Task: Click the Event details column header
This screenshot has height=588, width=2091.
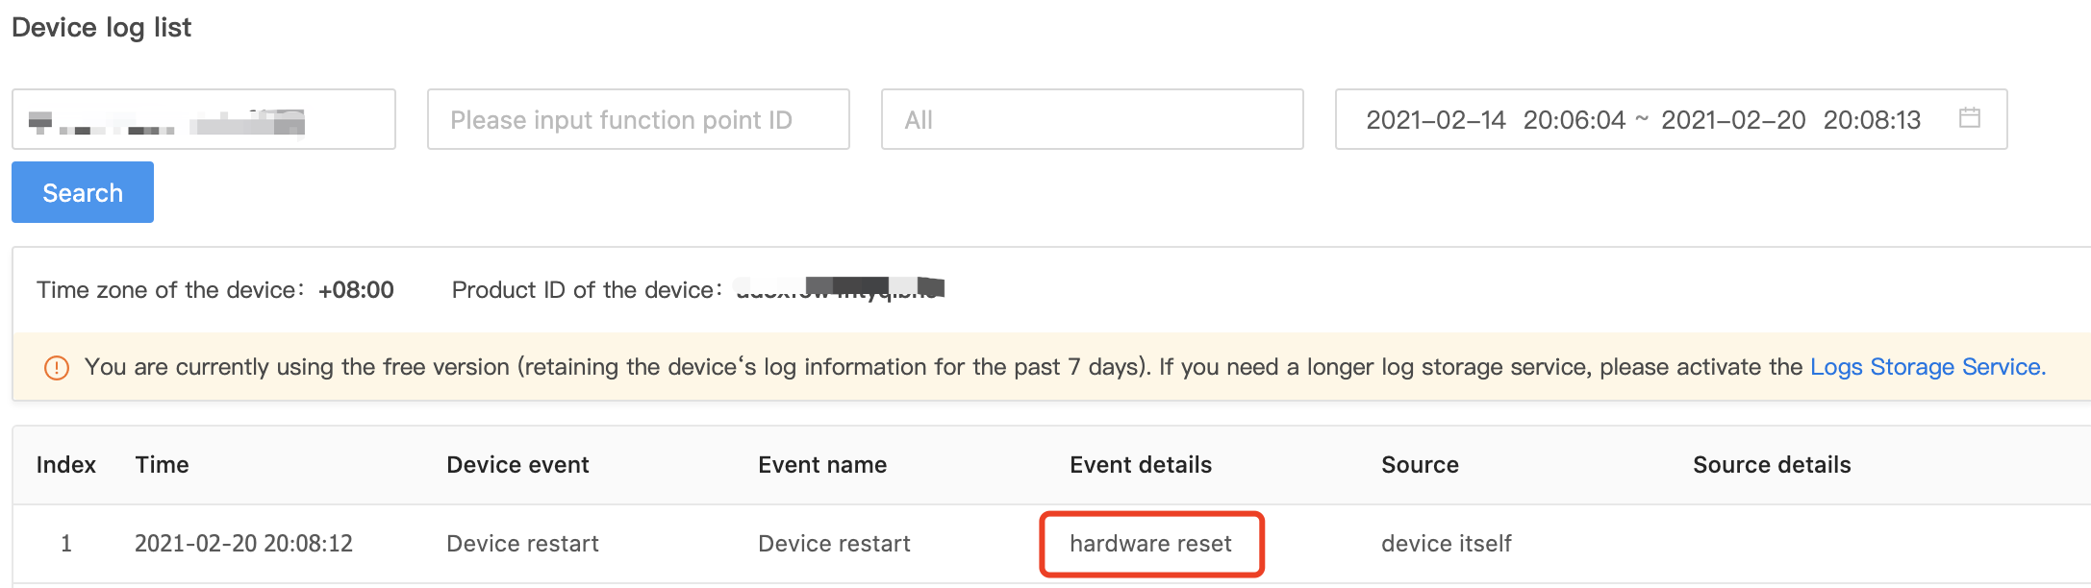Action: (x=1141, y=465)
